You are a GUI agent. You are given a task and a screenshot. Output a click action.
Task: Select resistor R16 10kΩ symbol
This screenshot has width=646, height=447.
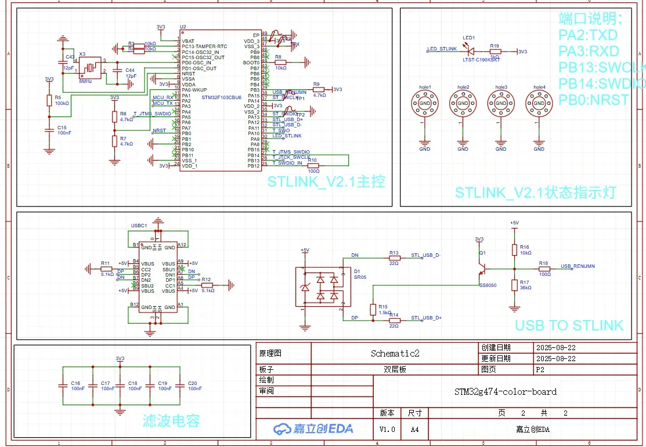point(515,250)
